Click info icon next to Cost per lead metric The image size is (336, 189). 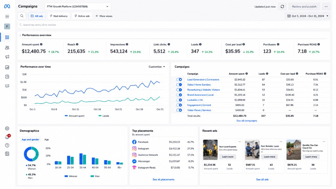coord(244,44)
